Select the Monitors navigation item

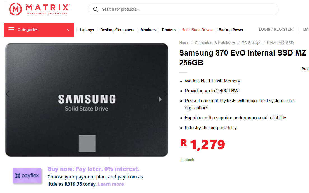point(148,30)
